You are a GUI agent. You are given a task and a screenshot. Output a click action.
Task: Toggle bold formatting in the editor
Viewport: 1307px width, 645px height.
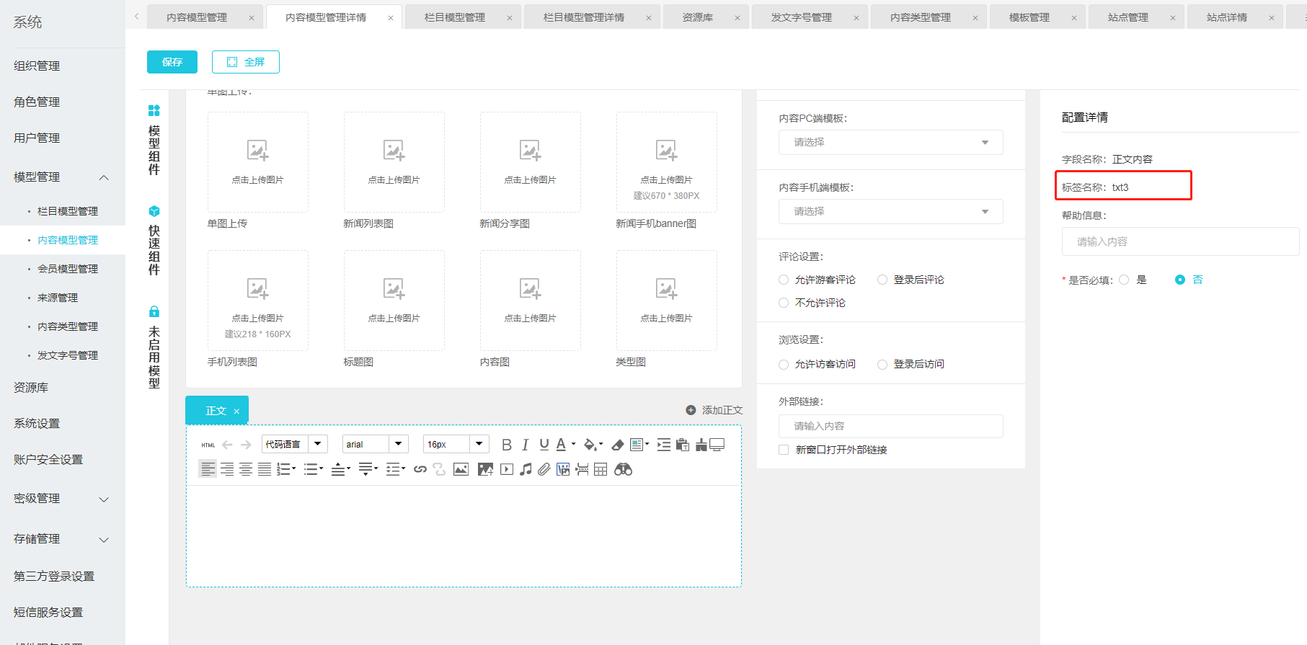(506, 445)
